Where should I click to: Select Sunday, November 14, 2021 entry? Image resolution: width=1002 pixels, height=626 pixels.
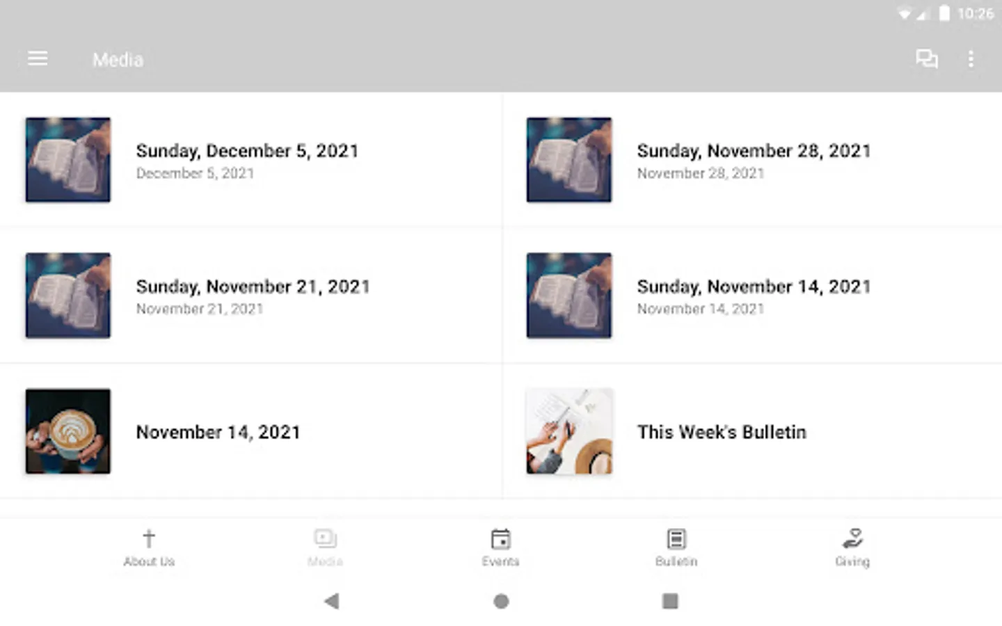pos(754,287)
